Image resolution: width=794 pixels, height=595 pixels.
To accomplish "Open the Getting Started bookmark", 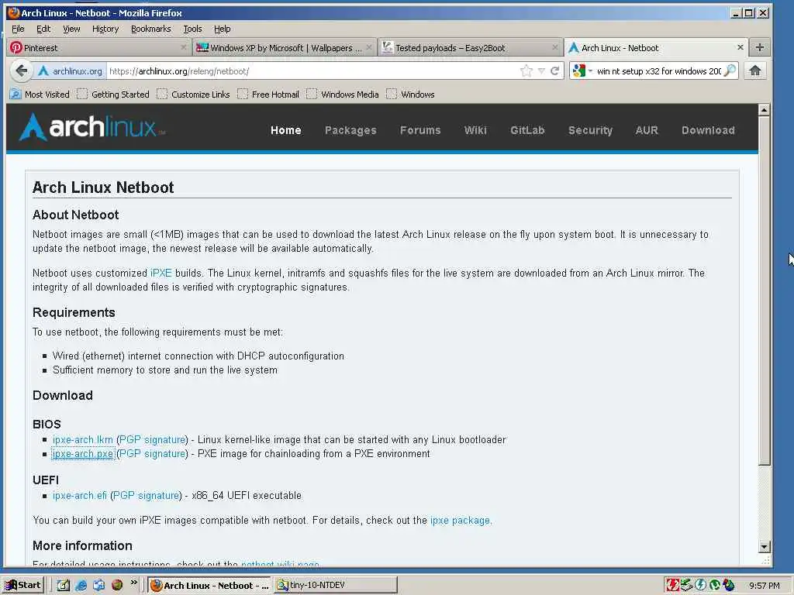I will coord(113,94).
